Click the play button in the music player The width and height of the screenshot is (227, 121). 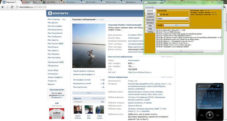pyautogui.click(x=209, y=115)
